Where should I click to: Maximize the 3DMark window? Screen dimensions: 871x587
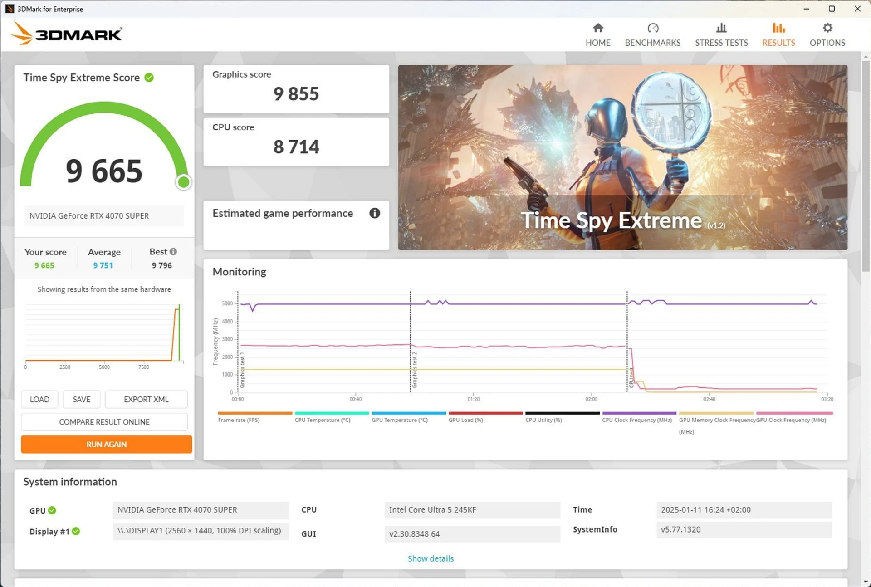pos(832,9)
